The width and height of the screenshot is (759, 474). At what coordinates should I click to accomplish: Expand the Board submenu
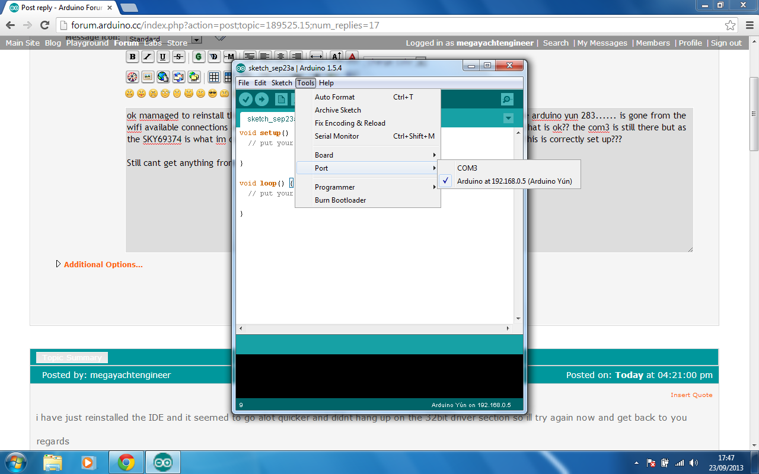[324, 155]
